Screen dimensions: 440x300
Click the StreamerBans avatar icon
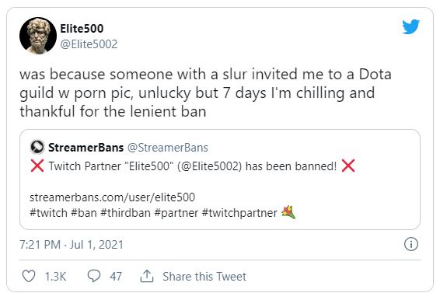pos(37,147)
